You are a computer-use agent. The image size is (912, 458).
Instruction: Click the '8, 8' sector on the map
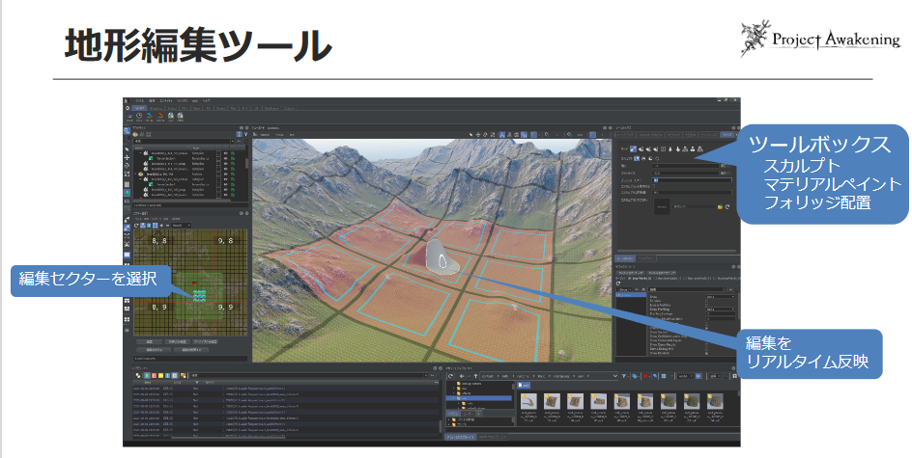point(159,240)
